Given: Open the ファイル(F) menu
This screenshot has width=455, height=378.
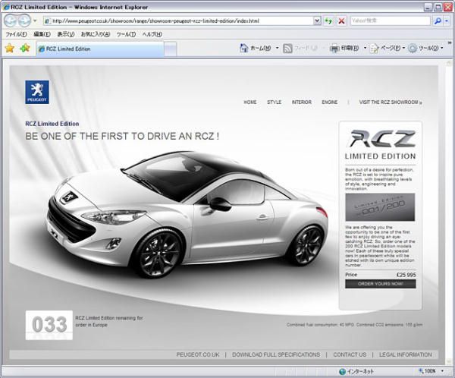Looking at the screenshot, I should [16, 34].
